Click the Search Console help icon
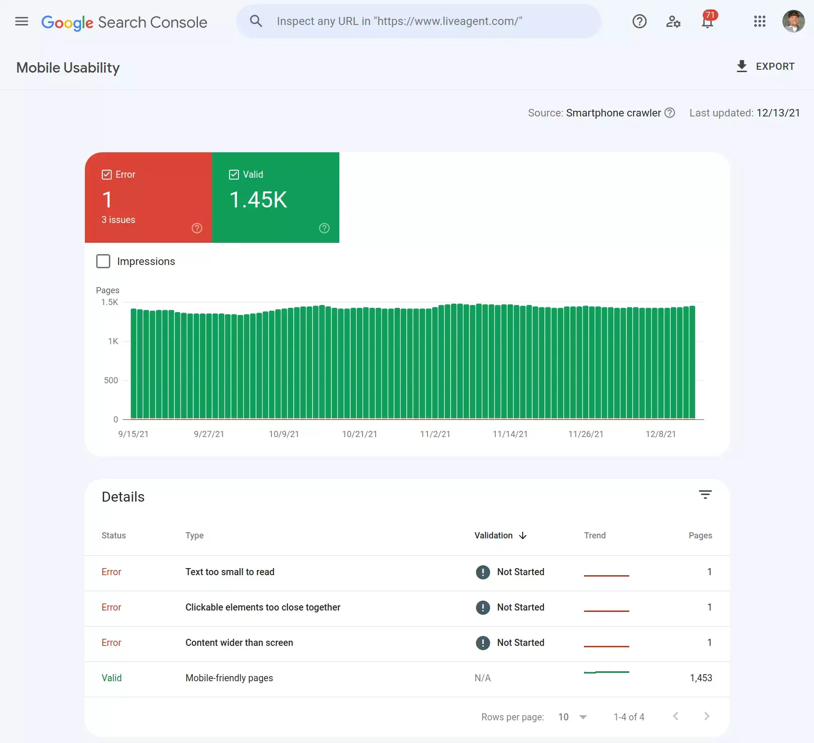 (639, 21)
